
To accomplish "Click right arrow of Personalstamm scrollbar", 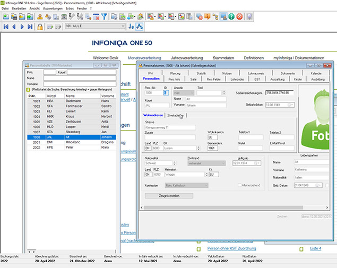I will click(x=327, y=208).
